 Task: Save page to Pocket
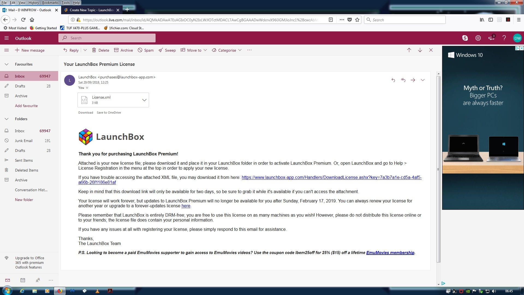click(x=350, y=20)
